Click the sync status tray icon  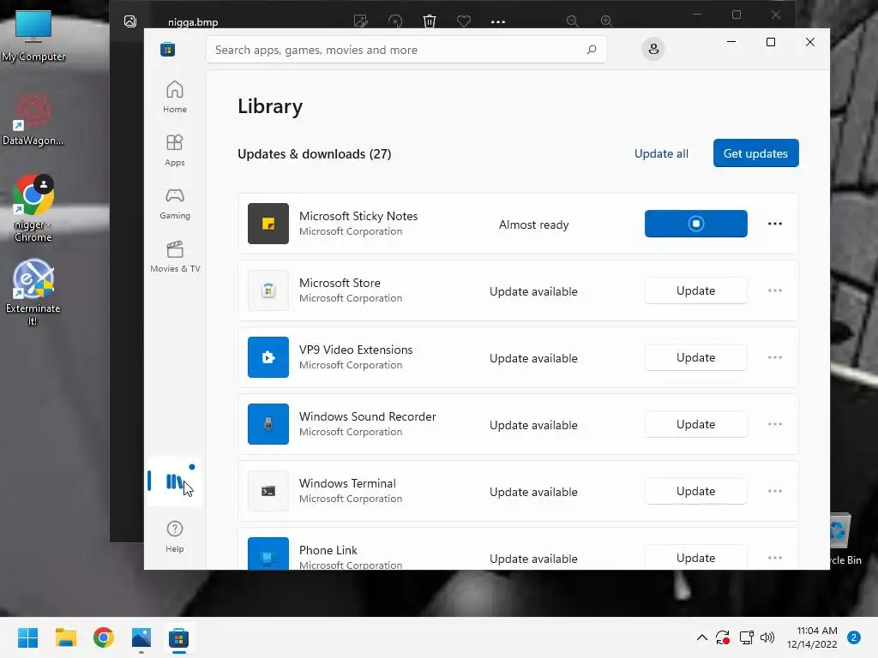(723, 637)
